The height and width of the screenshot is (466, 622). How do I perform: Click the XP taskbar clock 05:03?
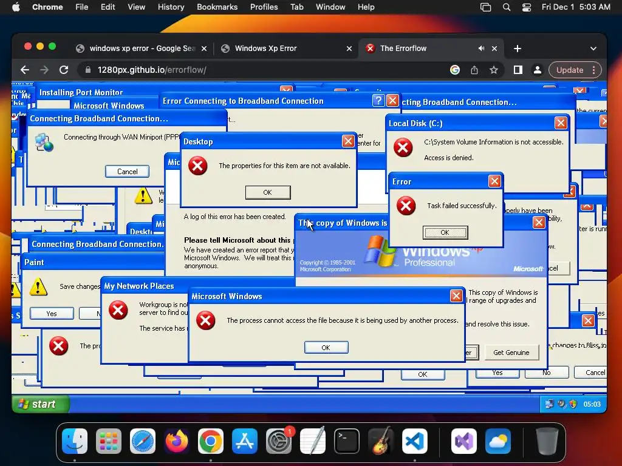[x=592, y=404]
